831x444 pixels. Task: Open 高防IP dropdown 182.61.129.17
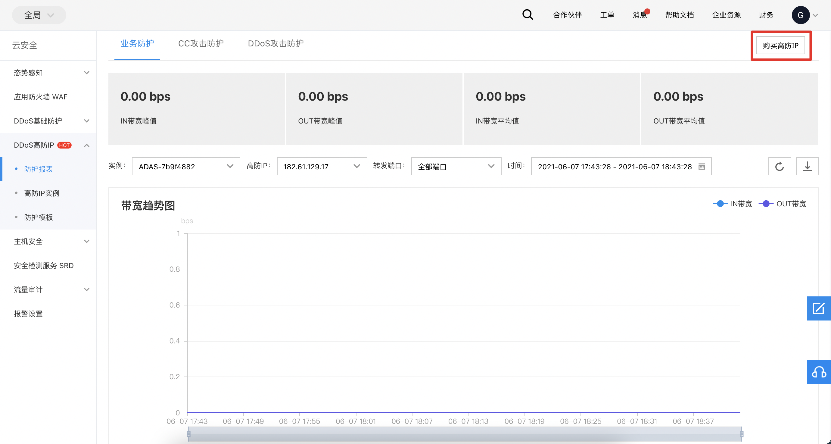(322, 167)
